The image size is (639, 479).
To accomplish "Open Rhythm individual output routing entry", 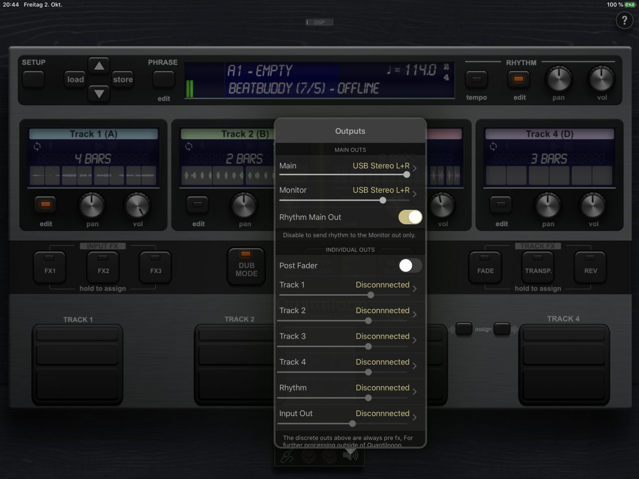I will (x=383, y=388).
